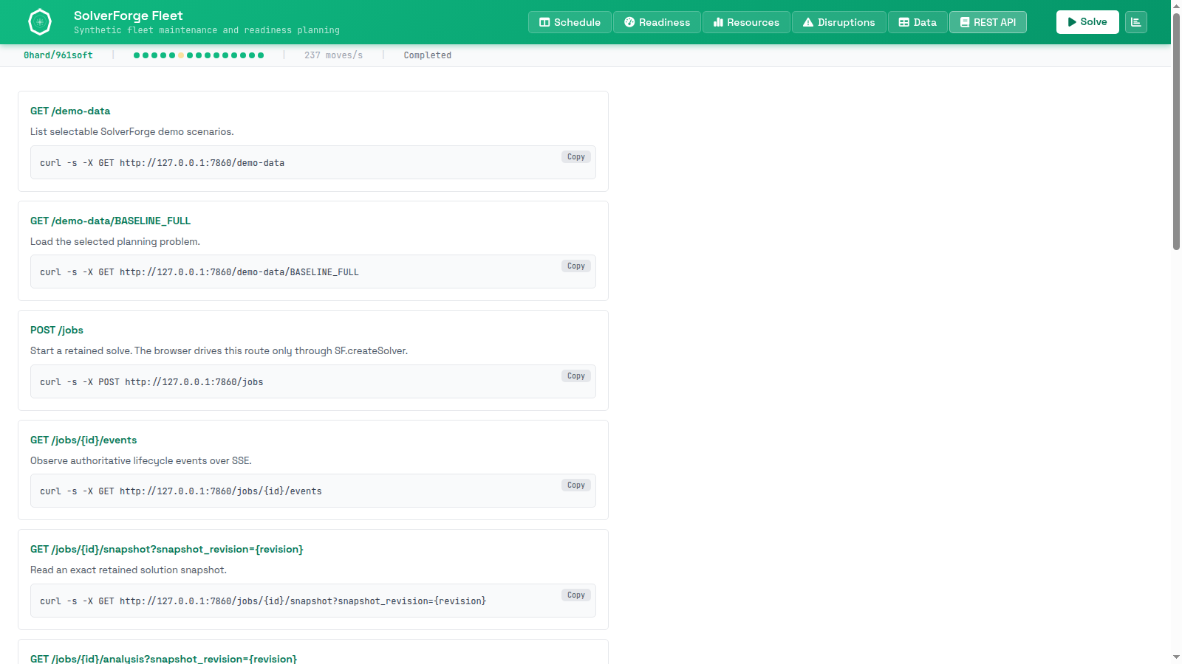Open the Schedule tab

pyautogui.click(x=570, y=22)
